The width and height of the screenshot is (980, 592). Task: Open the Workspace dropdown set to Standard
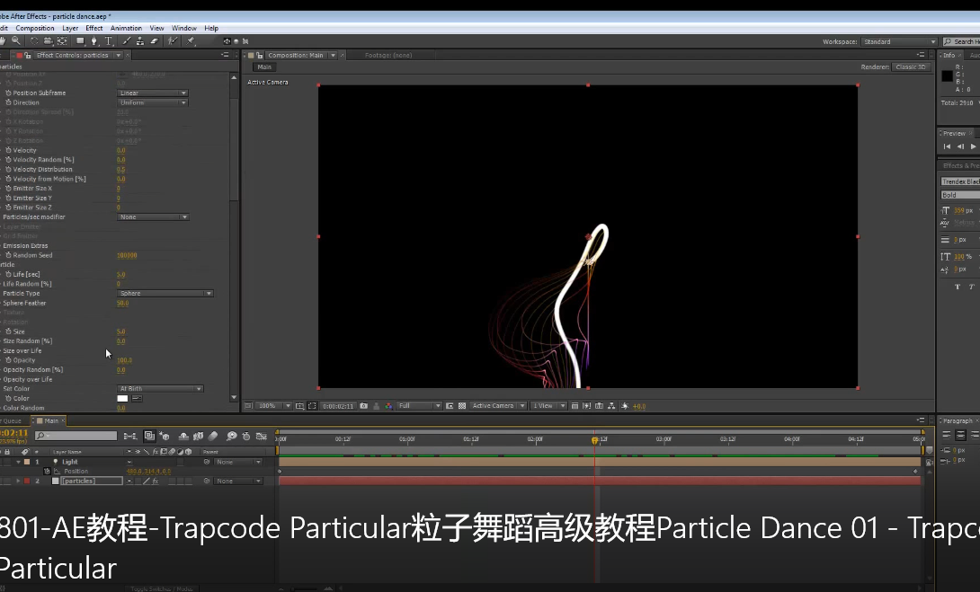899,42
